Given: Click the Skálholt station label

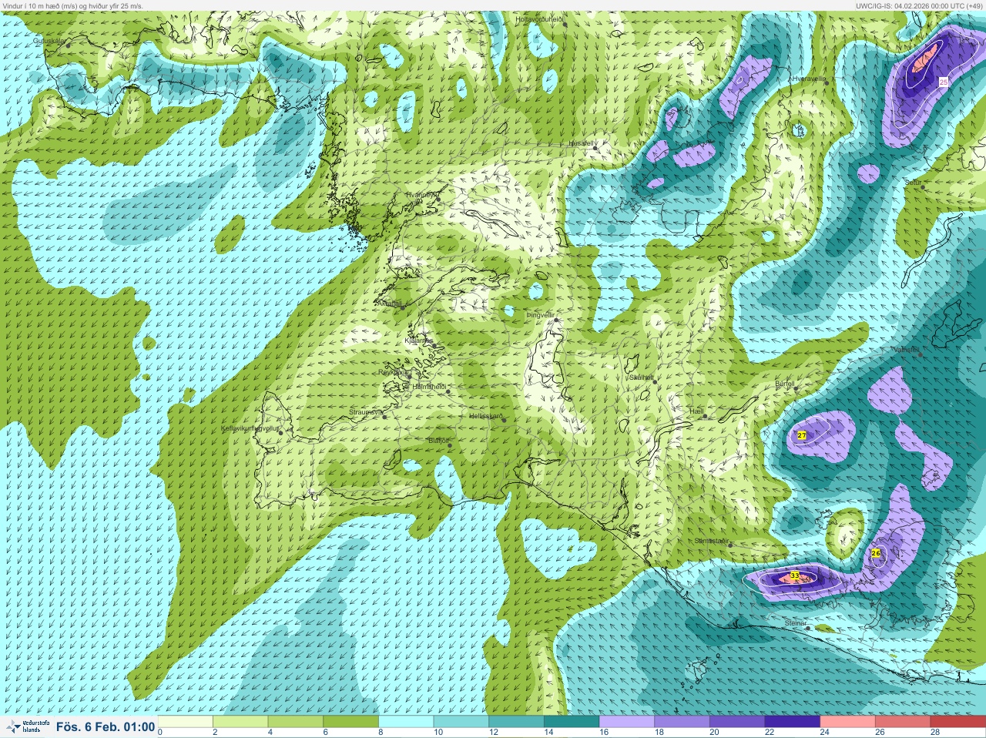Looking at the screenshot, I should [641, 377].
